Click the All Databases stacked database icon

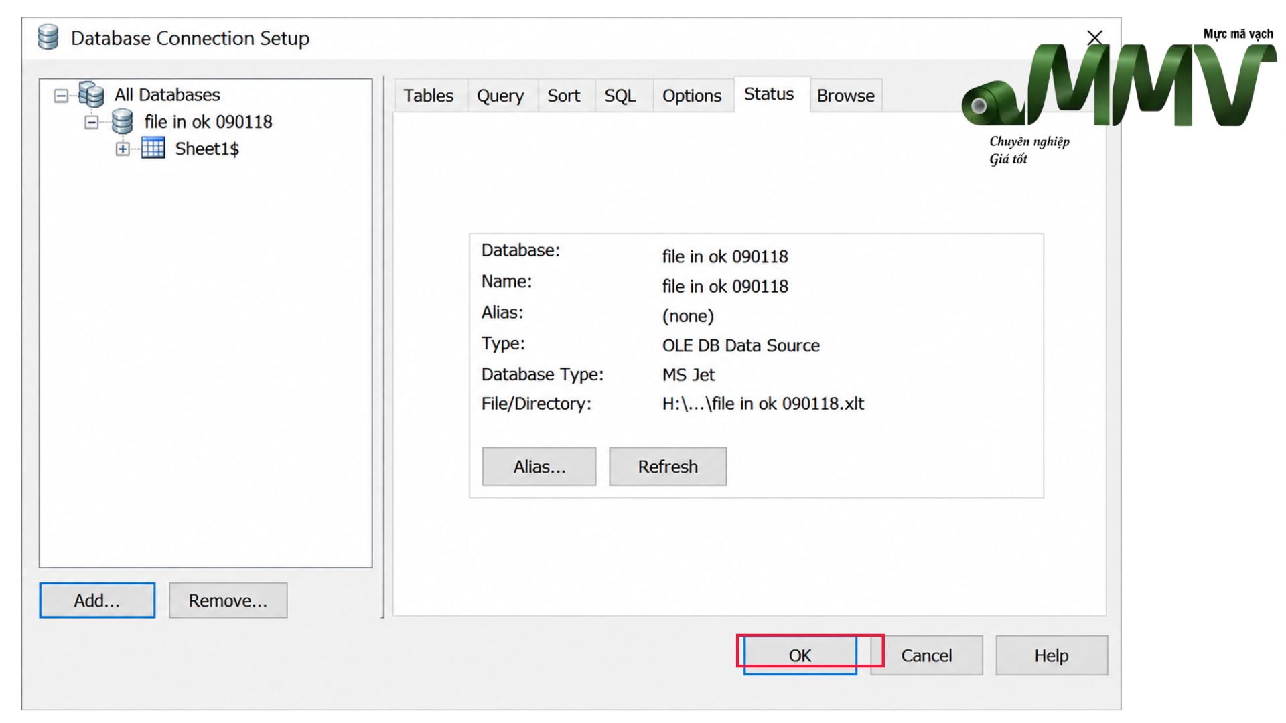91,94
